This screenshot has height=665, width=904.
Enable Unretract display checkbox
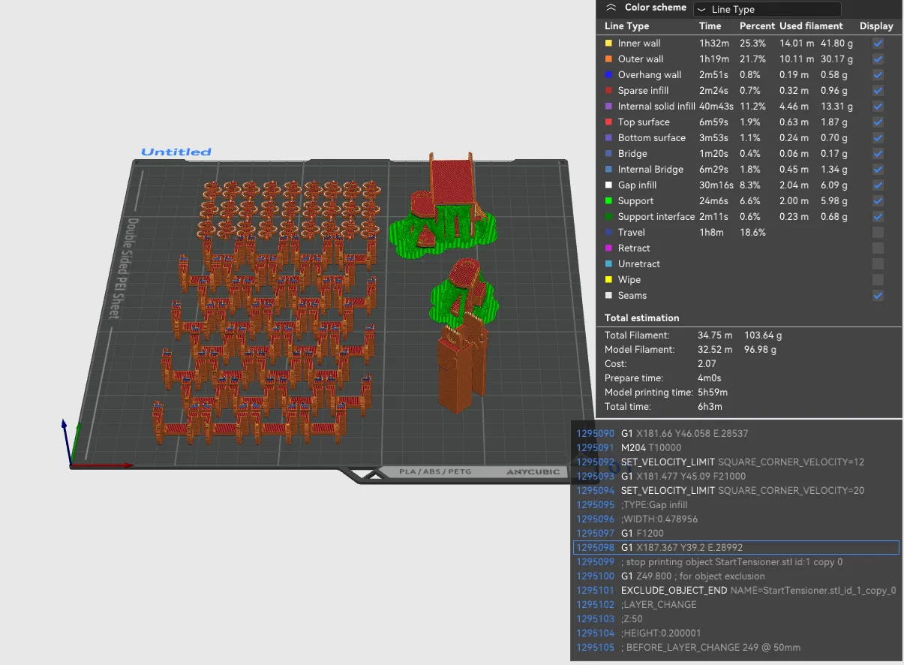878,263
